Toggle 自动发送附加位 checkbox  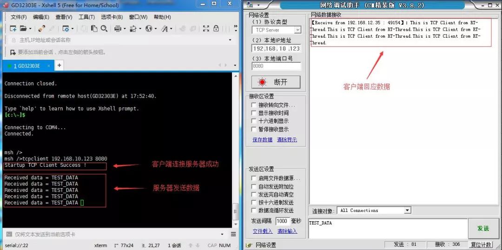click(x=254, y=186)
